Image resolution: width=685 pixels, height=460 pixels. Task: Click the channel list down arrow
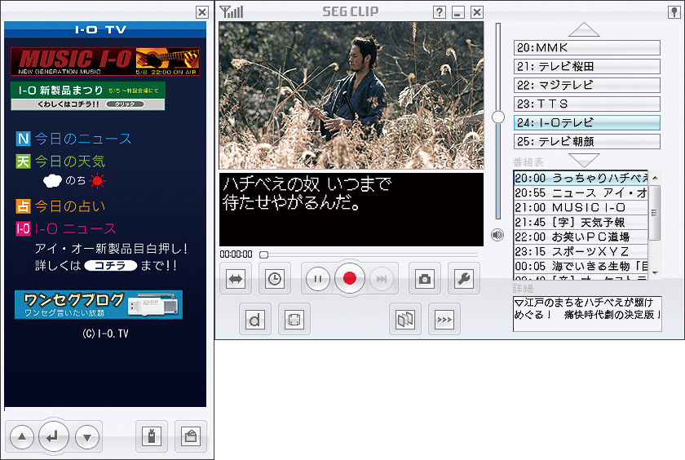click(x=584, y=160)
